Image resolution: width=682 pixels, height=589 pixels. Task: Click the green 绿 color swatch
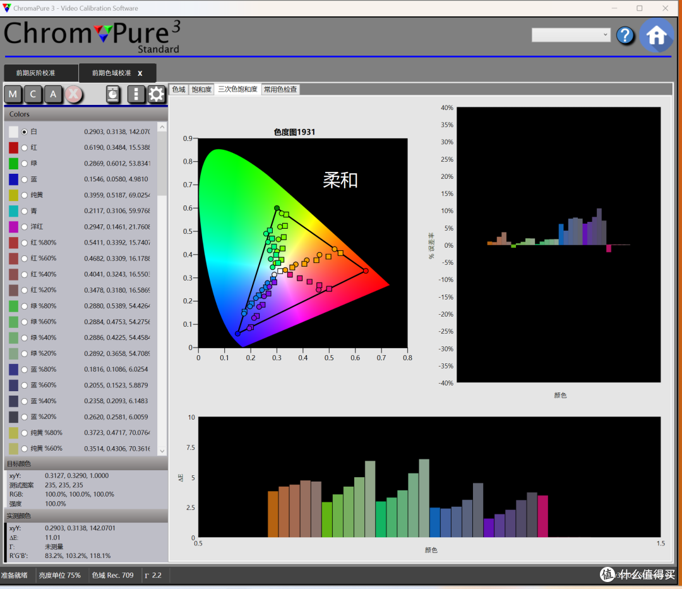[x=13, y=164]
